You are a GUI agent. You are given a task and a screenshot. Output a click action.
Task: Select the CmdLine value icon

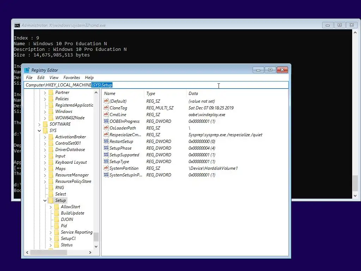pyautogui.click(x=106, y=114)
